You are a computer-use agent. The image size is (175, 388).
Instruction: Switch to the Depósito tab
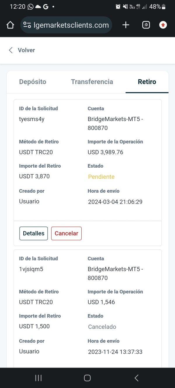tap(33, 82)
